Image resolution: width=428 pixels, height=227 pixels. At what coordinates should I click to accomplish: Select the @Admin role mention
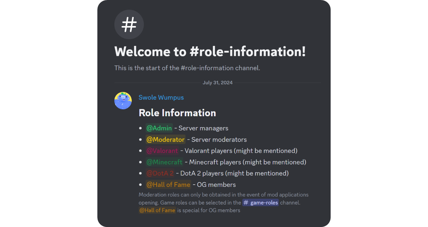[x=159, y=128]
